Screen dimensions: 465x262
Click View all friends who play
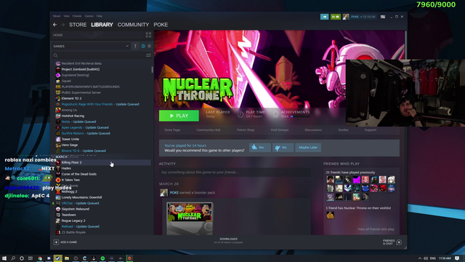(376, 229)
